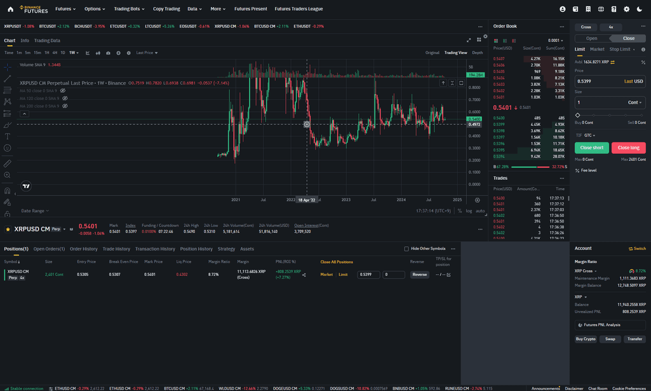Screen dimensions: 651x391
Task: Select the text annotation tool
Action: pos(8,136)
